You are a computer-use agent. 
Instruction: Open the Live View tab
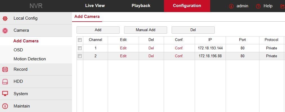(95, 6)
